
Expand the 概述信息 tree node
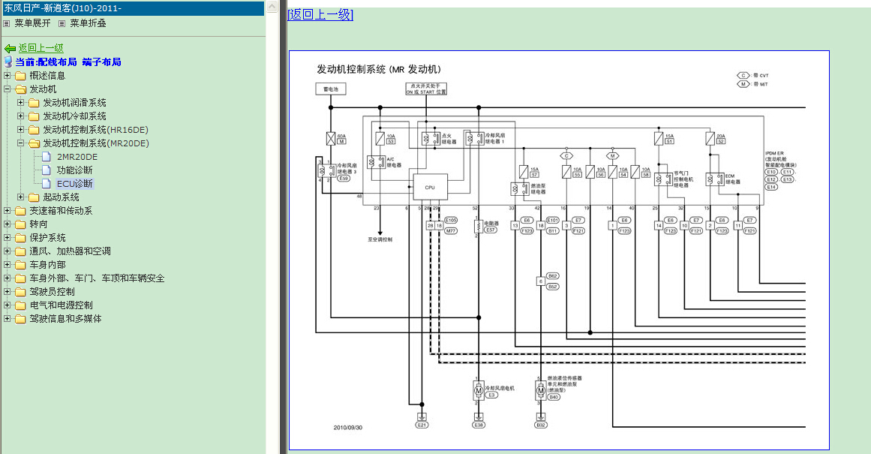click(x=8, y=76)
